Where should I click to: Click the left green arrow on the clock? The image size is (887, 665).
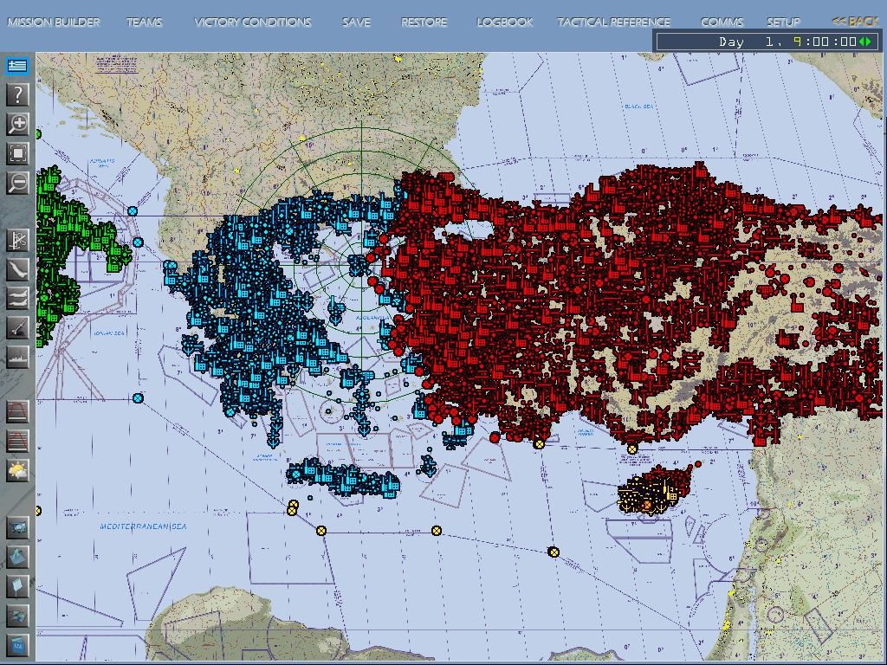[x=863, y=42]
